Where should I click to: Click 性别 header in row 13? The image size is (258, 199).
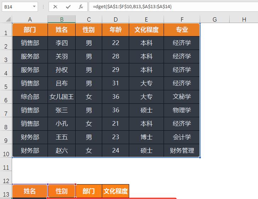tap(61, 191)
